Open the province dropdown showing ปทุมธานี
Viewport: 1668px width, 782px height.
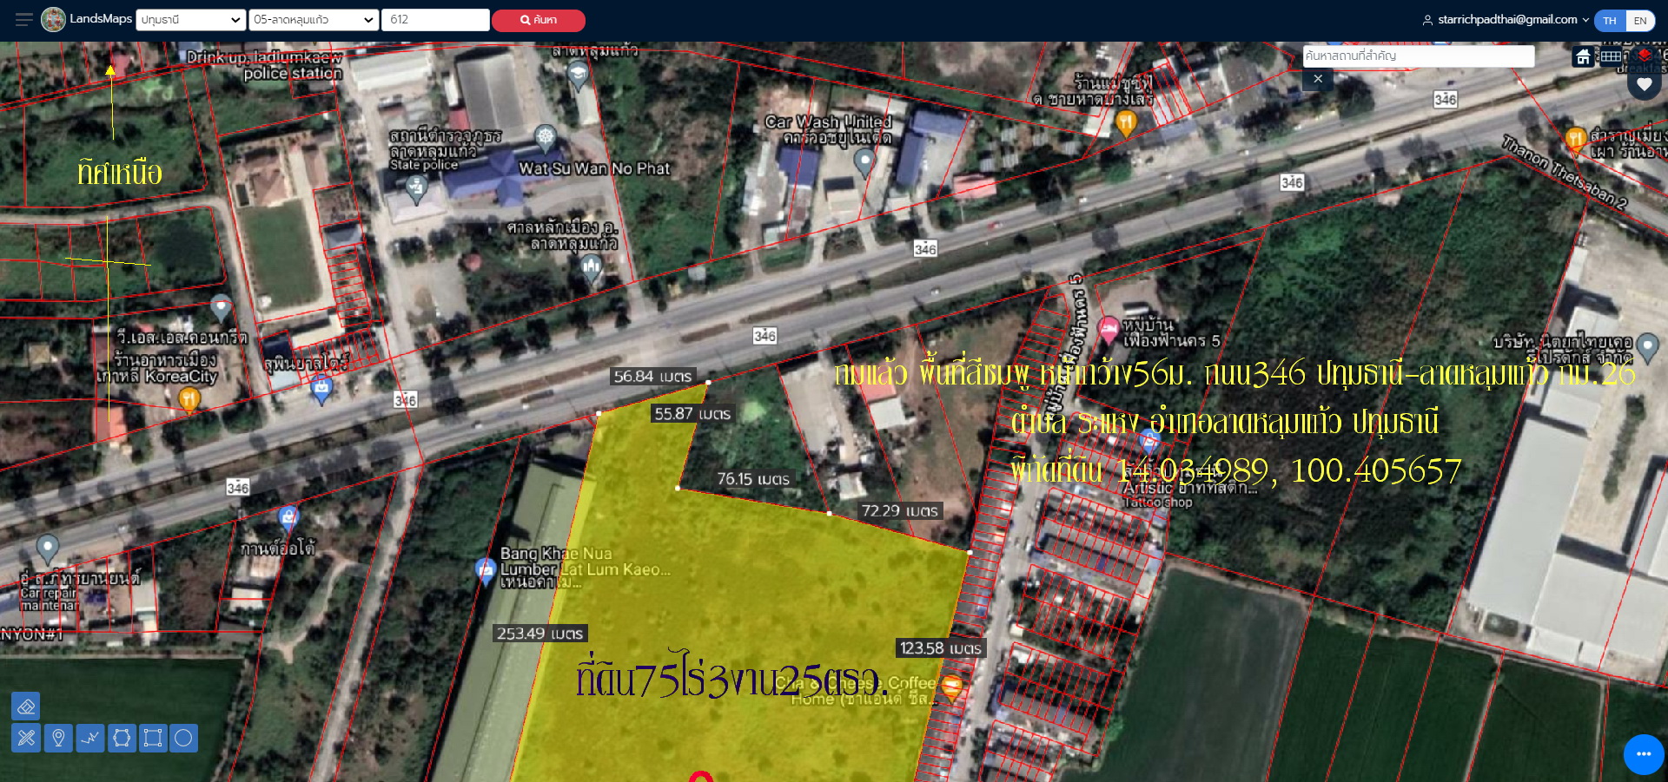(x=190, y=20)
